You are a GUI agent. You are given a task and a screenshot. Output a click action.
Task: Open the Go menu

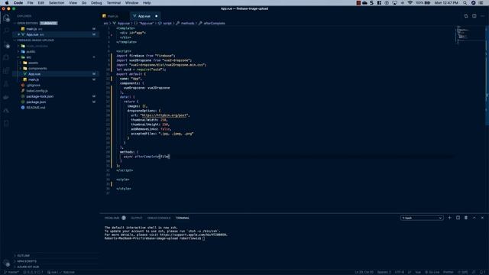pyautogui.click(x=84, y=3)
